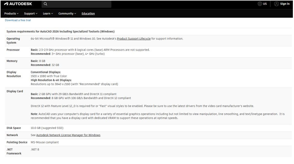Click the system requirements table heading
The image size is (294, 164).
click(60, 31)
